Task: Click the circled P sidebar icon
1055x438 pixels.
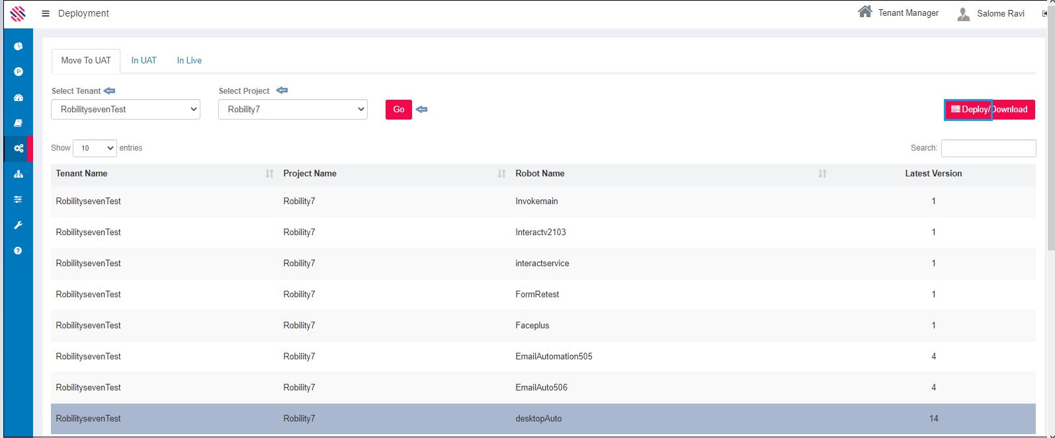Action: point(19,71)
